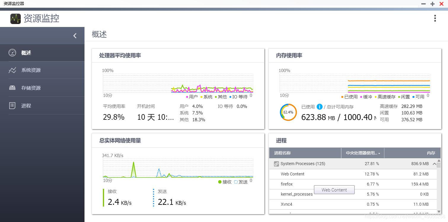Image resolution: width=448 pixels, height=222 pixels.
Task: Click the 内存使用率 panel title
Action: (x=289, y=55)
